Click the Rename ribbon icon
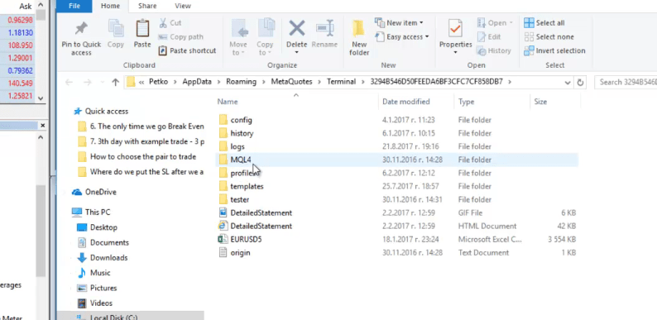Image resolution: width=657 pixels, height=320 pixels. click(324, 28)
